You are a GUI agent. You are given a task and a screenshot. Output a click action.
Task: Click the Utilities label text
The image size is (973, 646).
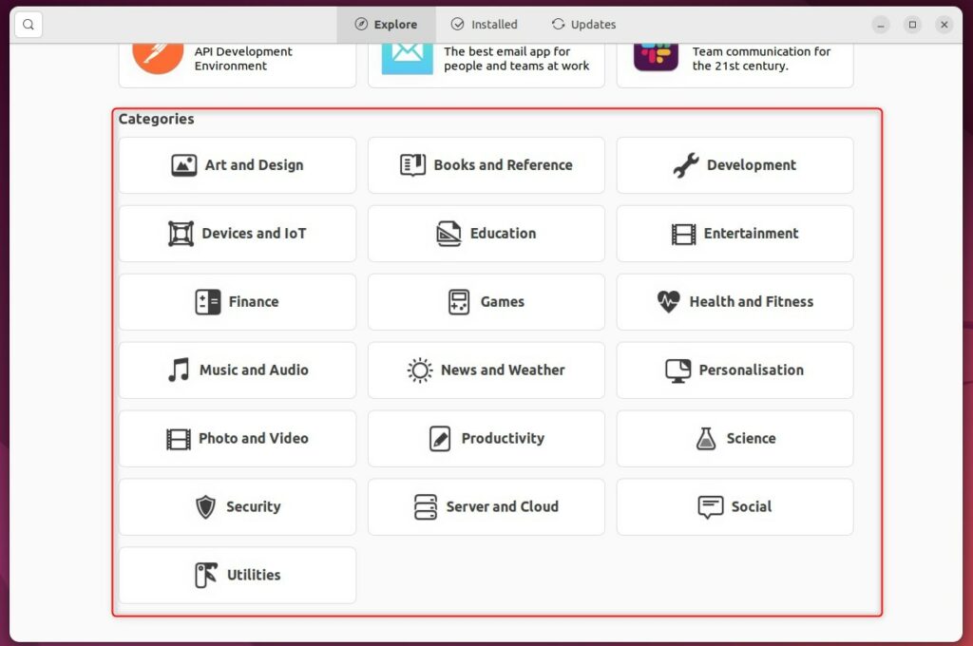tap(254, 575)
